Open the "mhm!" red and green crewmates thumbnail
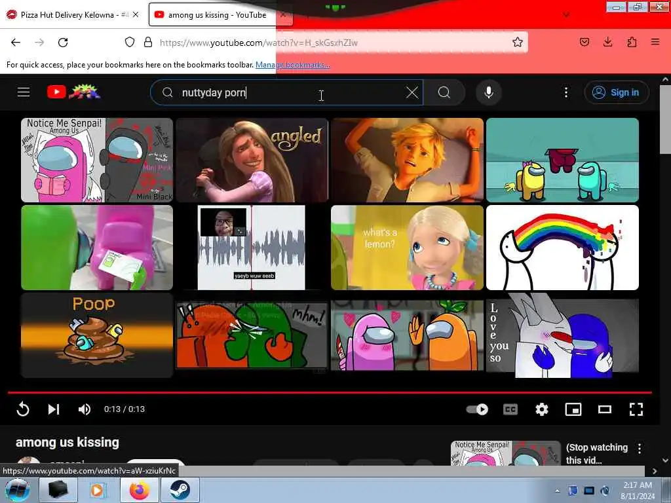 252,335
